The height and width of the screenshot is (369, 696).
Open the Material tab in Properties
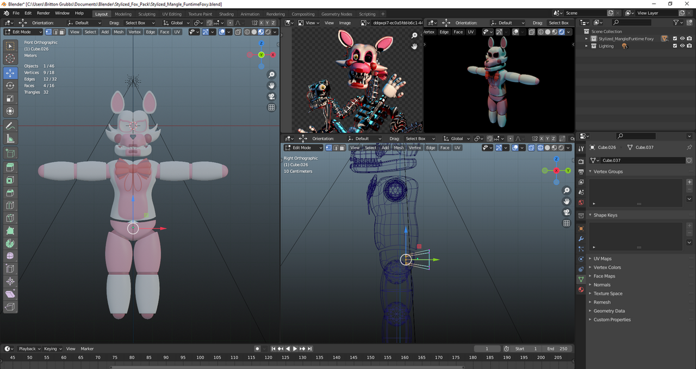point(581,290)
